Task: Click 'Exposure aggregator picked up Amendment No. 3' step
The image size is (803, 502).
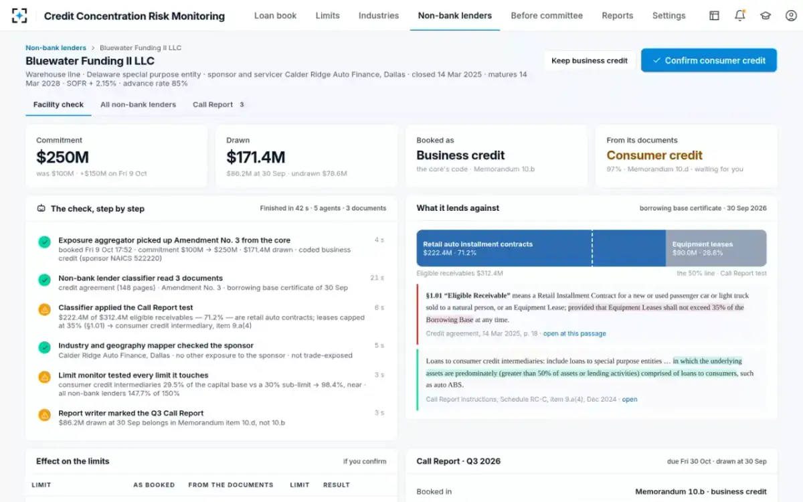Action: tap(211, 249)
